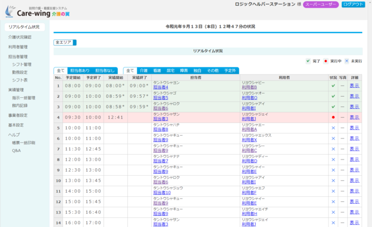
Task: Go to 実績管理 in the sidebar
Action: (x=16, y=90)
